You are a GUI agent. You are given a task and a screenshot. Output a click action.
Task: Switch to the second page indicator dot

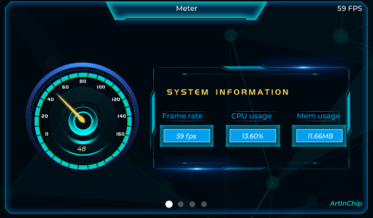click(181, 204)
